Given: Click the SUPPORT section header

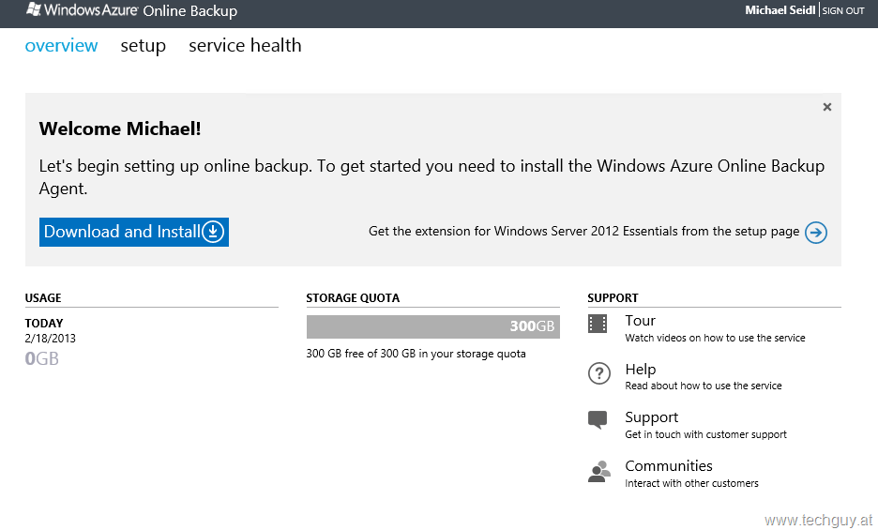Looking at the screenshot, I should point(613,298).
